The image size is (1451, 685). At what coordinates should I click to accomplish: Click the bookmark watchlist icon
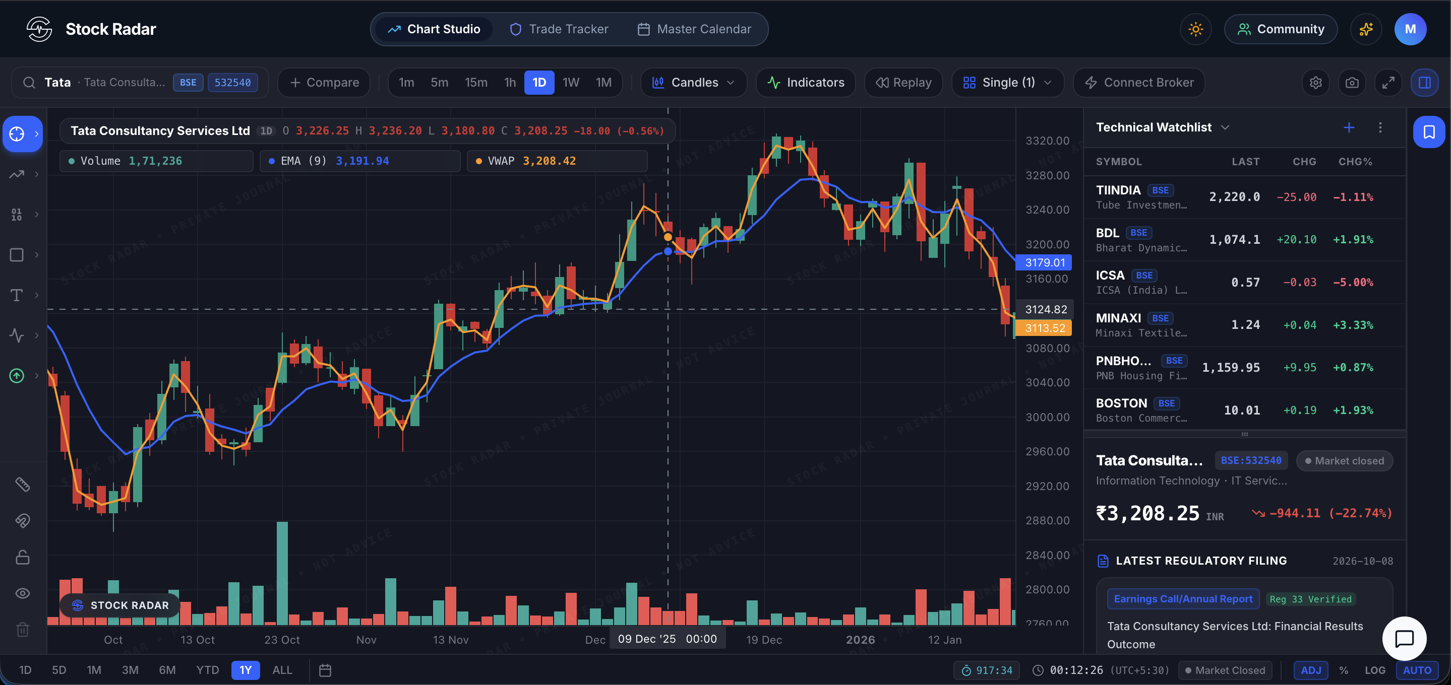click(x=1429, y=132)
